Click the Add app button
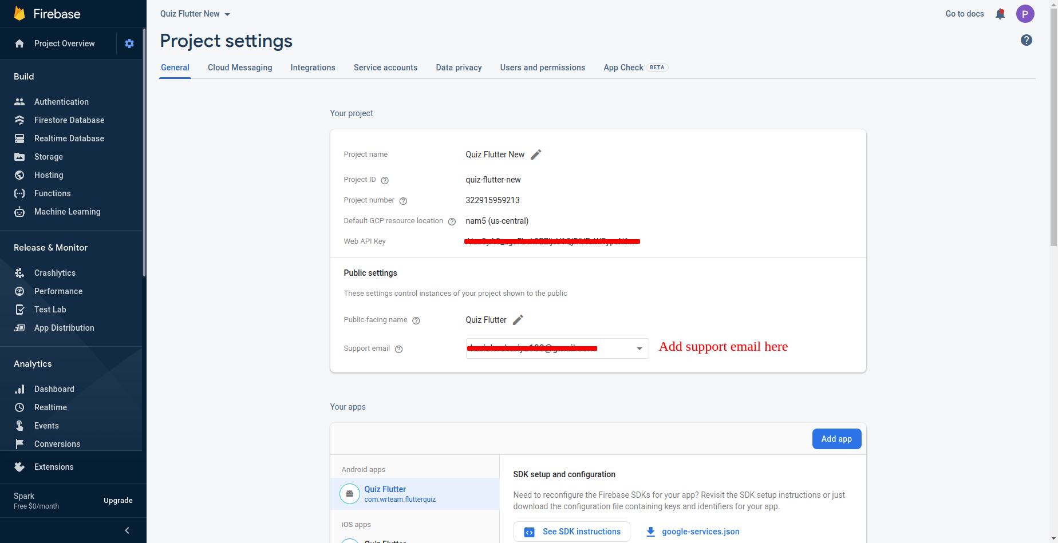 (836, 439)
